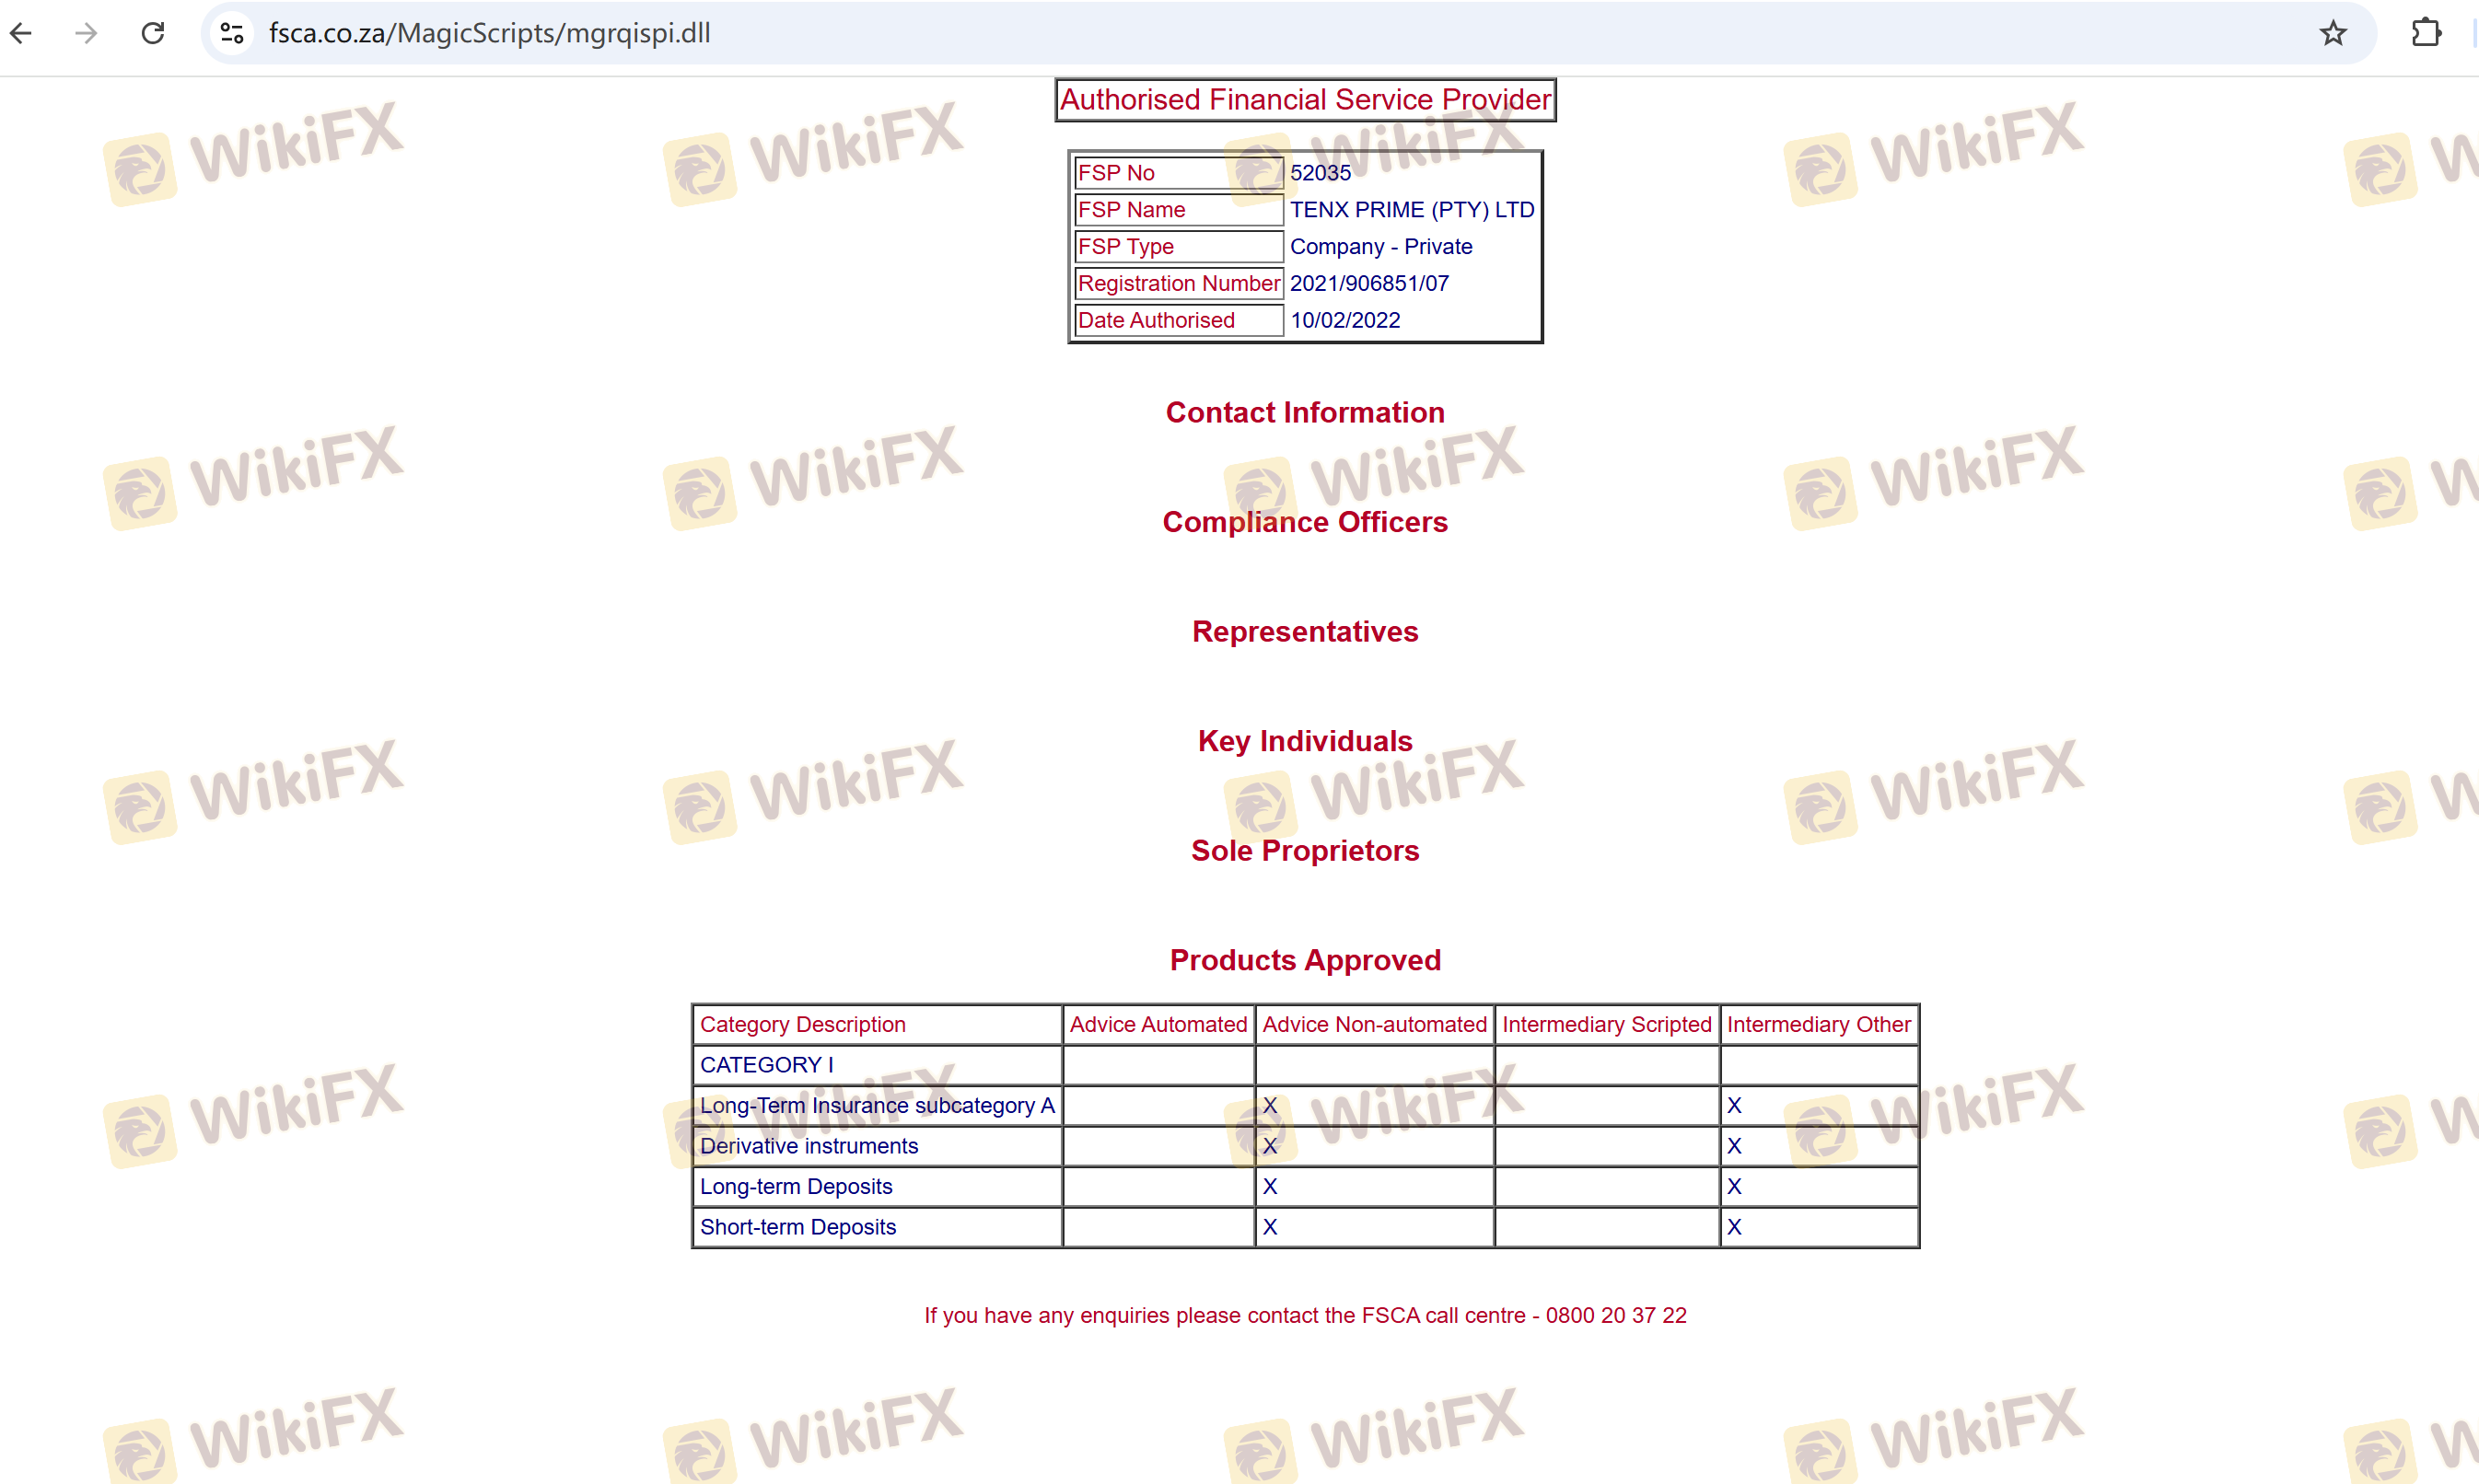Expand the Compliance Officers section
Image resolution: width=2479 pixels, height=1484 pixels.
(x=1304, y=522)
